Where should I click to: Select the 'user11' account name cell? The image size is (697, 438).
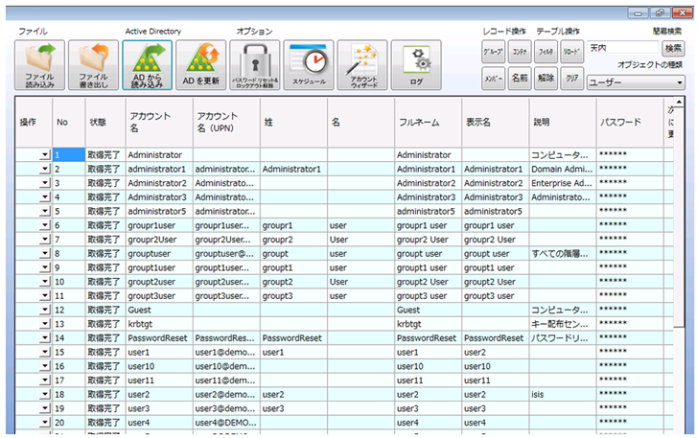159,380
